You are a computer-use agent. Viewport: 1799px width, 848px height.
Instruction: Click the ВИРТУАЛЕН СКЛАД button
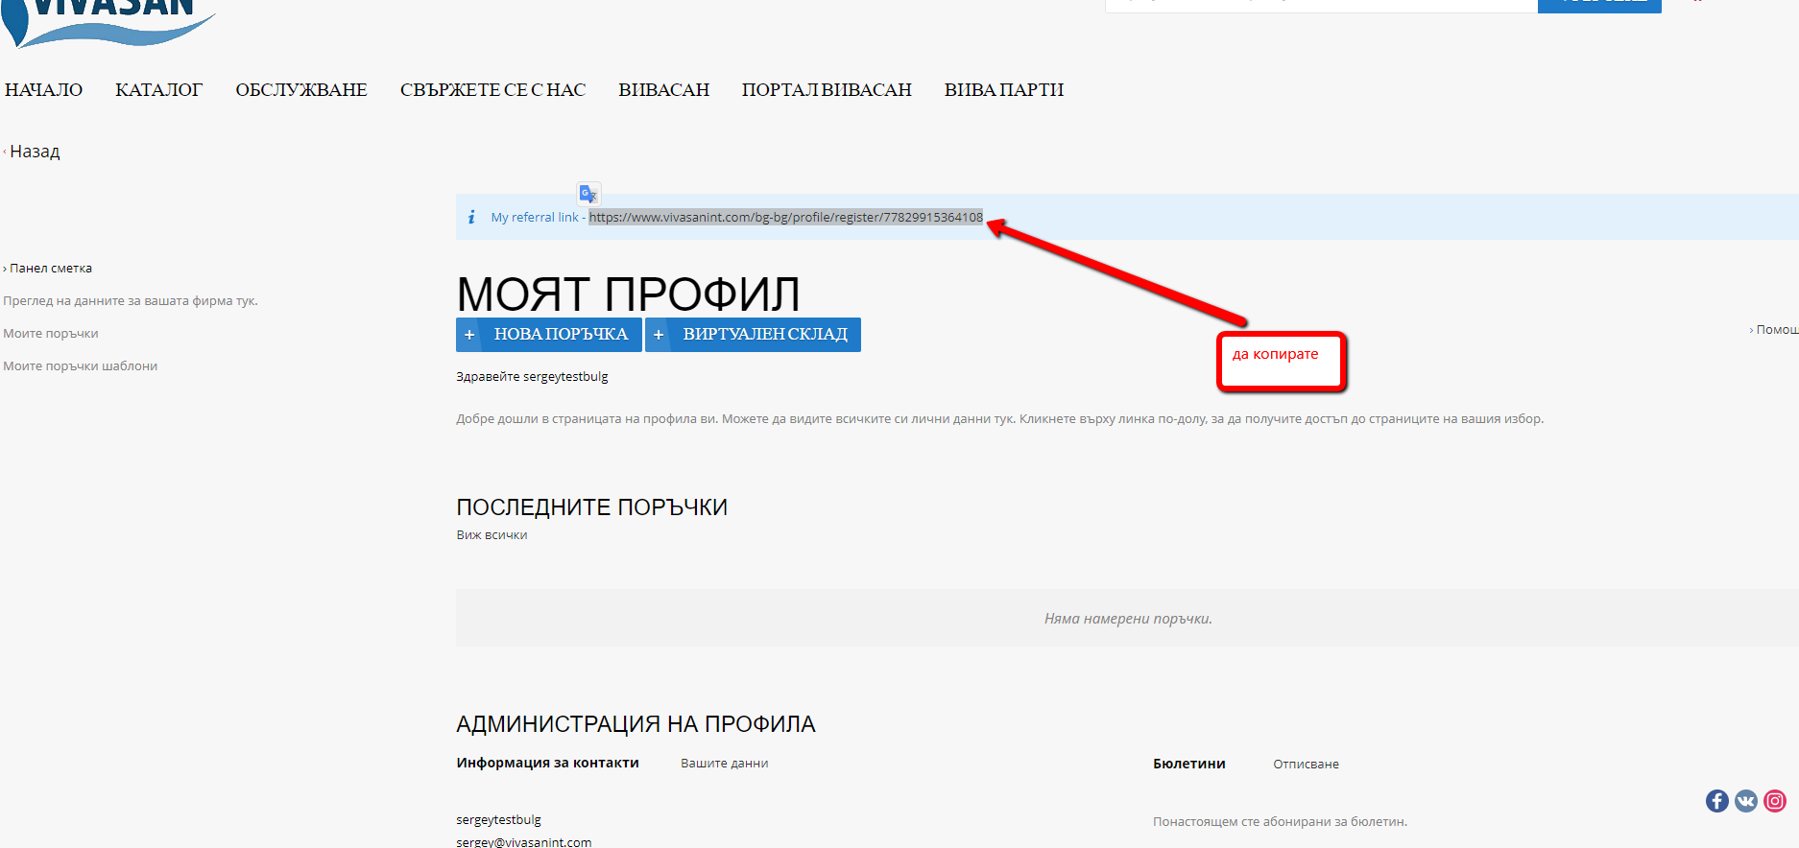tap(753, 335)
